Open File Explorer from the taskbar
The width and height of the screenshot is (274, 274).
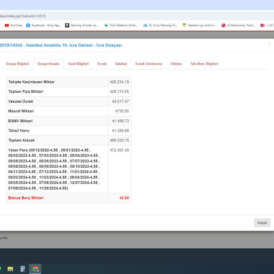[x=10, y=269]
